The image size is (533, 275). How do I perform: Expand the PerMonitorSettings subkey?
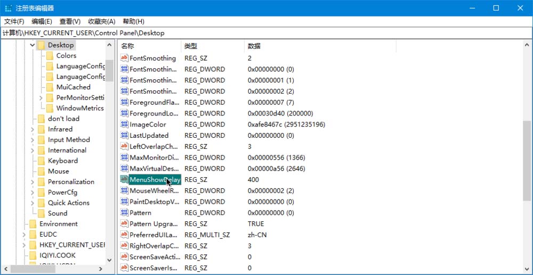(x=41, y=98)
